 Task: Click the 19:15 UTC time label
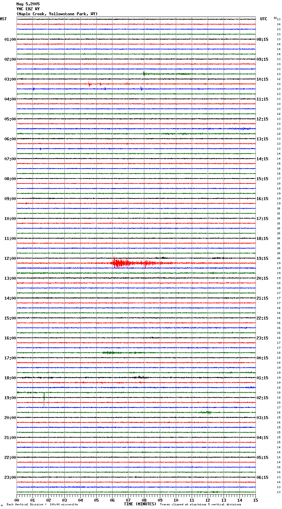point(262,258)
